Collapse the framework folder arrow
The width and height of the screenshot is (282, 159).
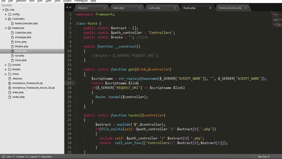[6, 28]
